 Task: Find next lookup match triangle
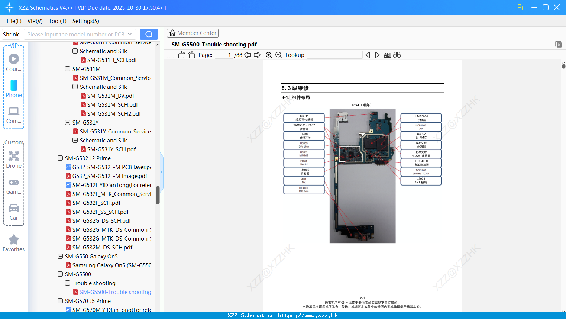coord(377,55)
